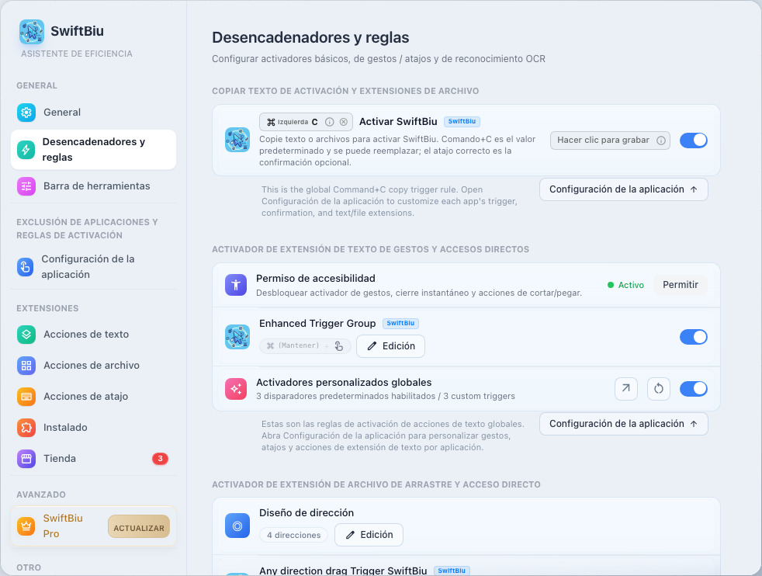Open the Tienda store icon
762x576 pixels.
26,459
